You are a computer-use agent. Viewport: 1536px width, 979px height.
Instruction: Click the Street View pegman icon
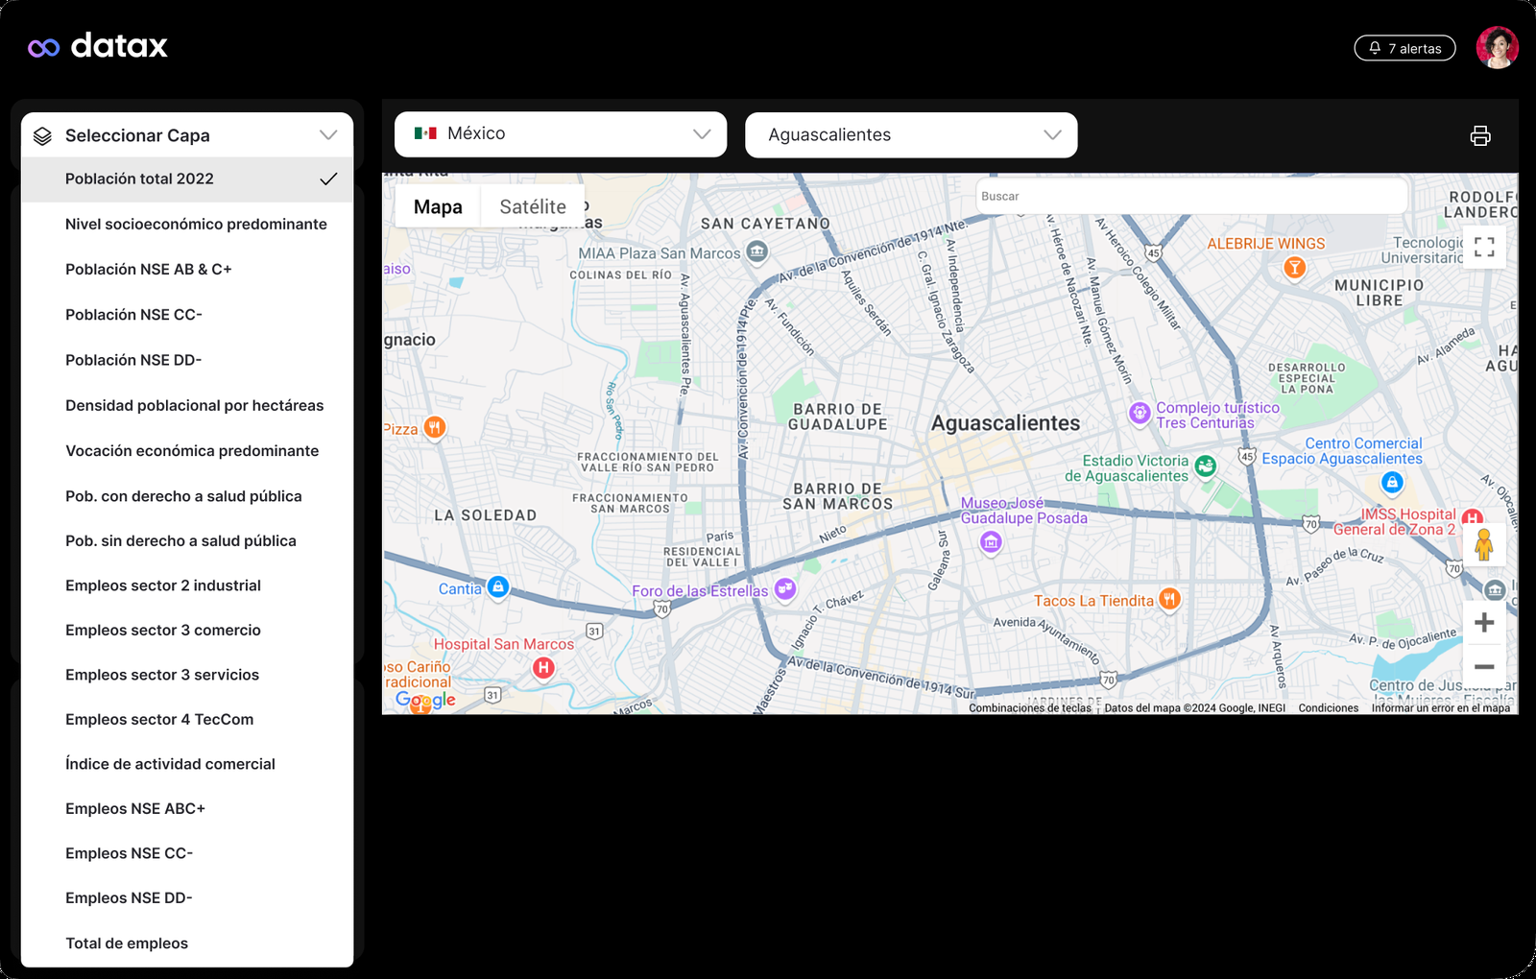[x=1484, y=545]
